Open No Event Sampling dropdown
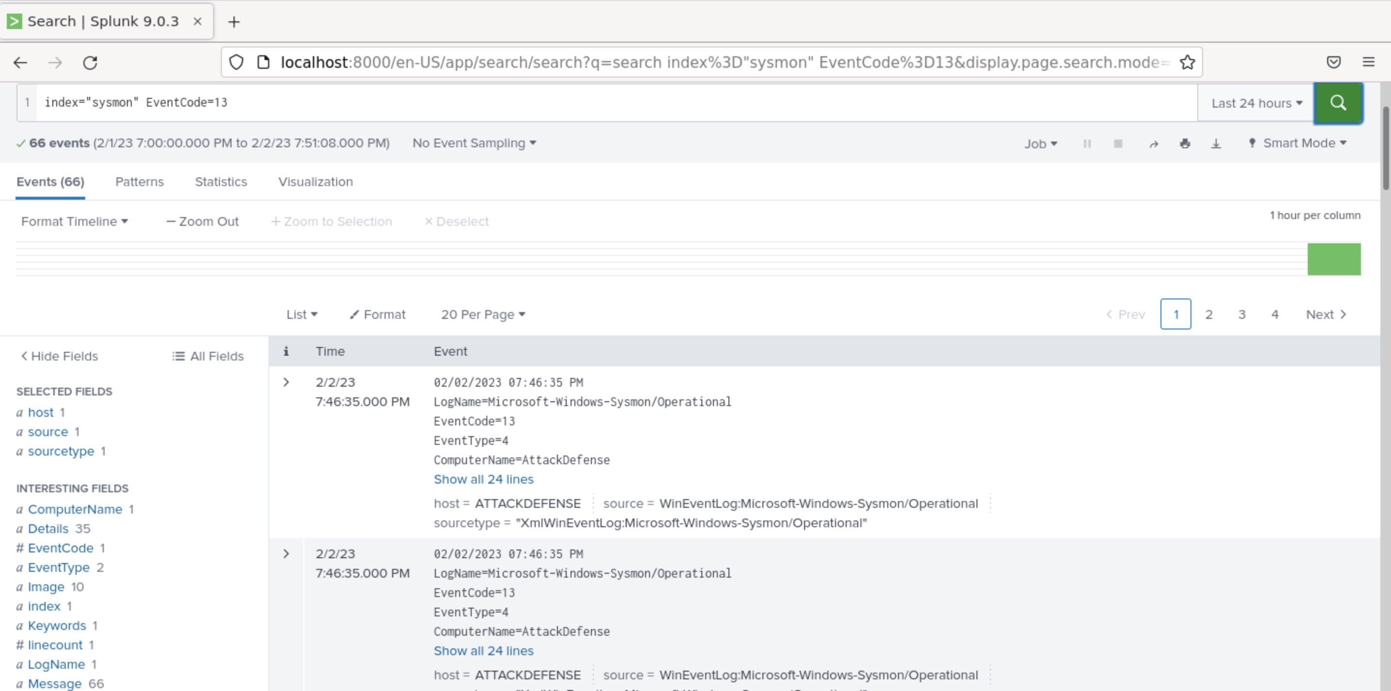 (x=474, y=143)
